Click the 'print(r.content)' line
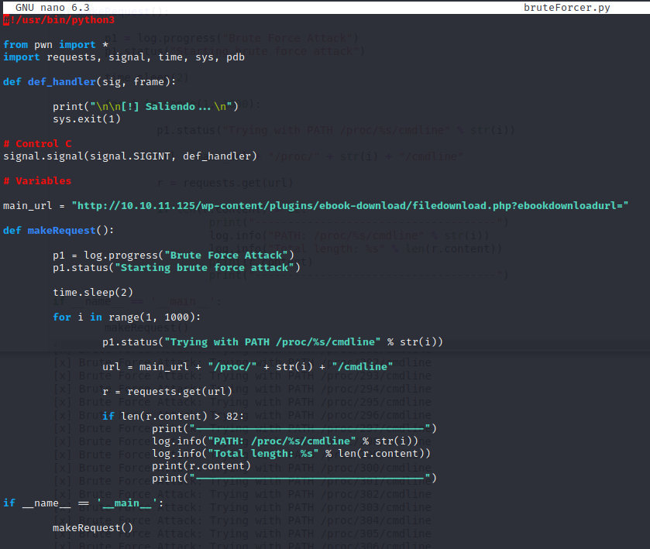The image size is (650, 549). click(201, 465)
